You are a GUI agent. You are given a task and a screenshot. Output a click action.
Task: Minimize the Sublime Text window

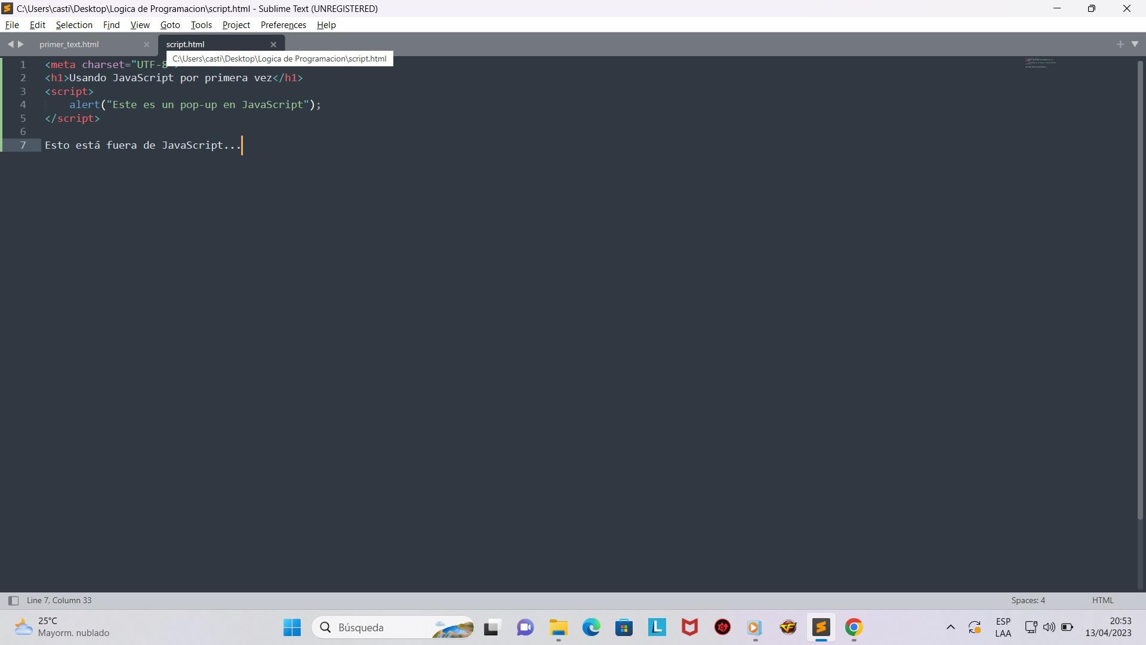pyautogui.click(x=1057, y=8)
